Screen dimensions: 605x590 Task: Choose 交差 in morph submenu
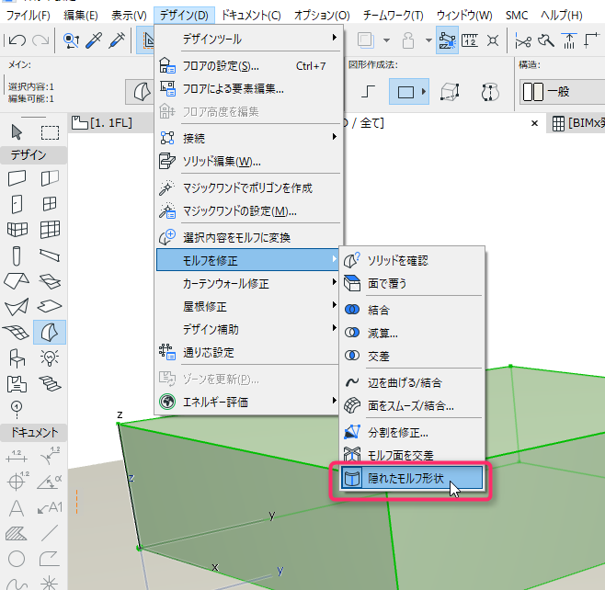(411, 356)
